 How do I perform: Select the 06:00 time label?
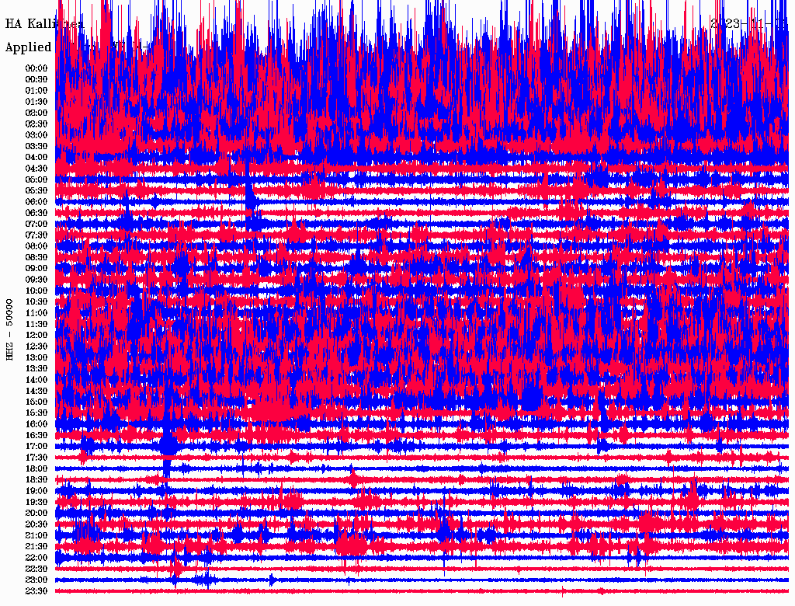click(x=36, y=202)
